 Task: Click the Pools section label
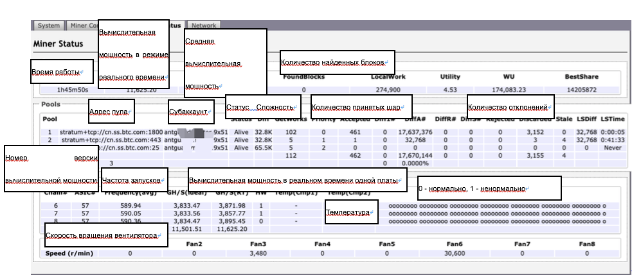click(x=51, y=104)
